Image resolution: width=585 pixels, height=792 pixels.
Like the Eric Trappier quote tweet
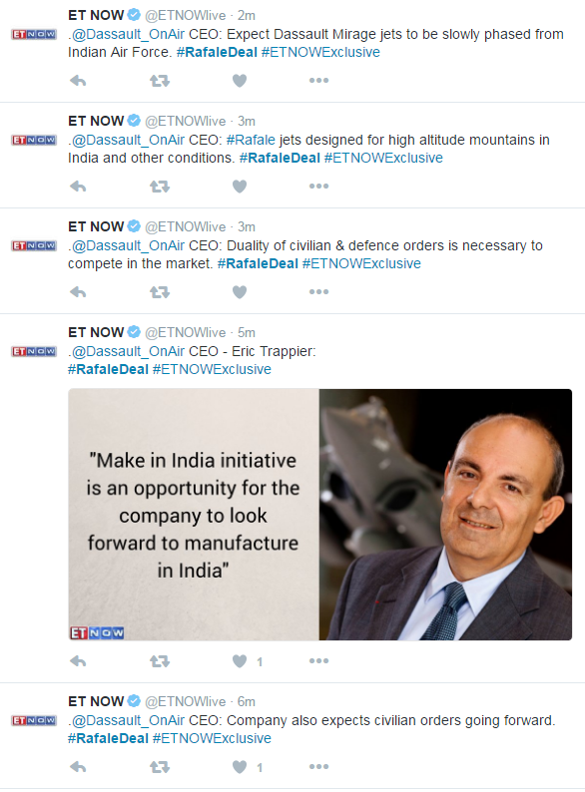click(240, 660)
